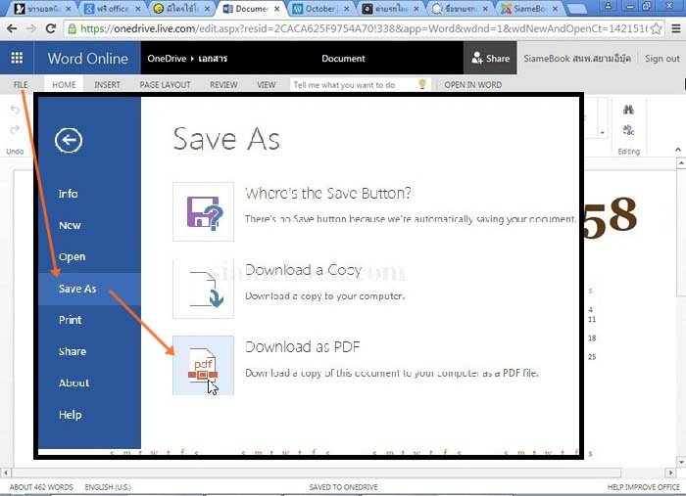Switch to the SiameBook browser tab
Viewport: 686px width, 496px height.
529,9
